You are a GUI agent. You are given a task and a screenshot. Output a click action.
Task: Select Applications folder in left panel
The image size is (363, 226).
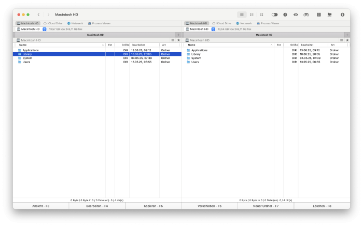click(97, 50)
